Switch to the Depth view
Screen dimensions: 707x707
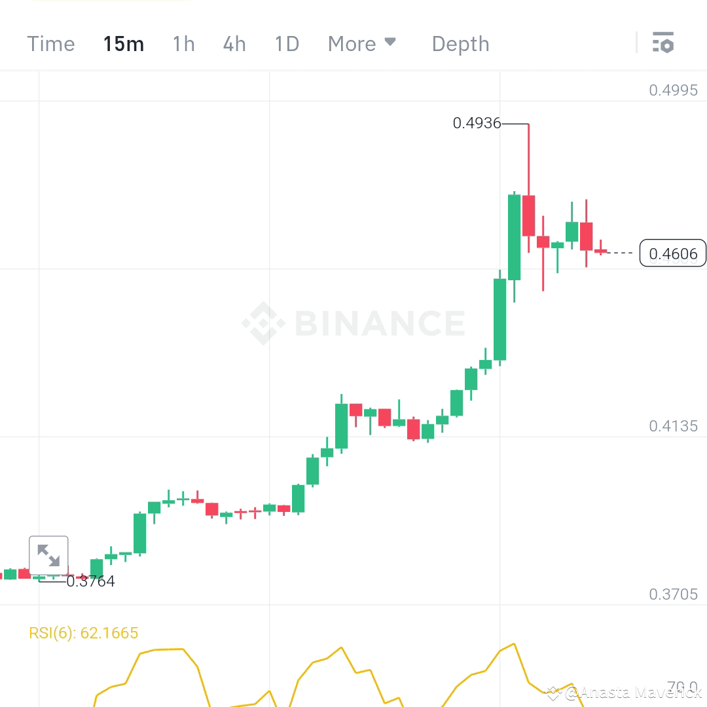pos(460,44)
